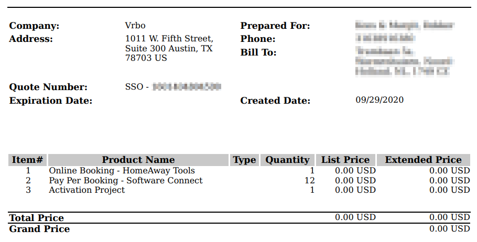The width and height of the screenshot is (477, 242).
Task: Click Online Booking - HomeAway Tools row
Action: click(x=239, y=171)
